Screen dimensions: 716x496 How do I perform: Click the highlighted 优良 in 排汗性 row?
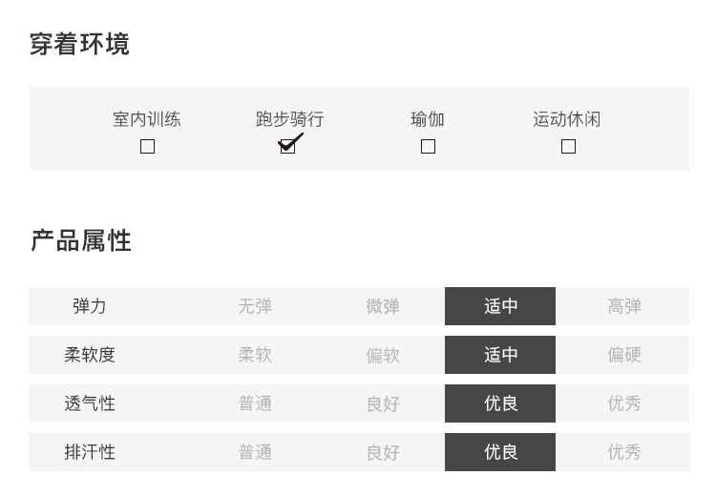click(x=500, y=452)
